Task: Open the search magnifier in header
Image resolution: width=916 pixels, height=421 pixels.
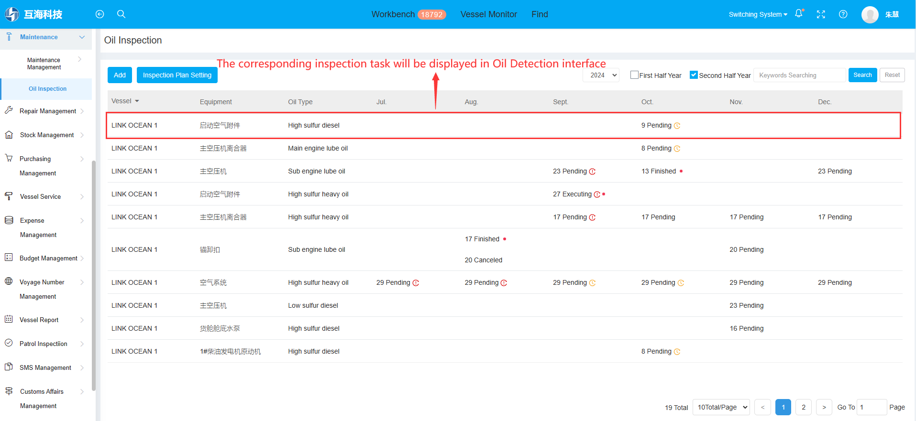Action: pos(121,14)
